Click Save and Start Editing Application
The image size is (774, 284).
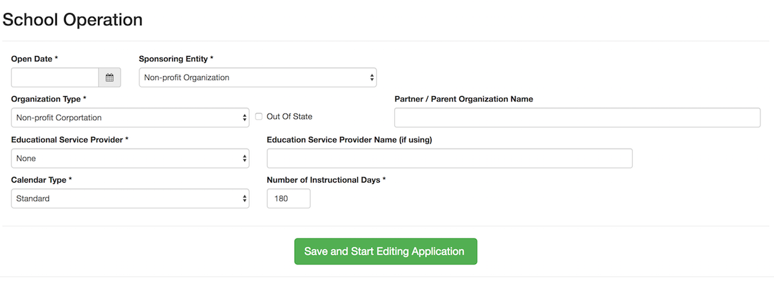click(385, 251)
